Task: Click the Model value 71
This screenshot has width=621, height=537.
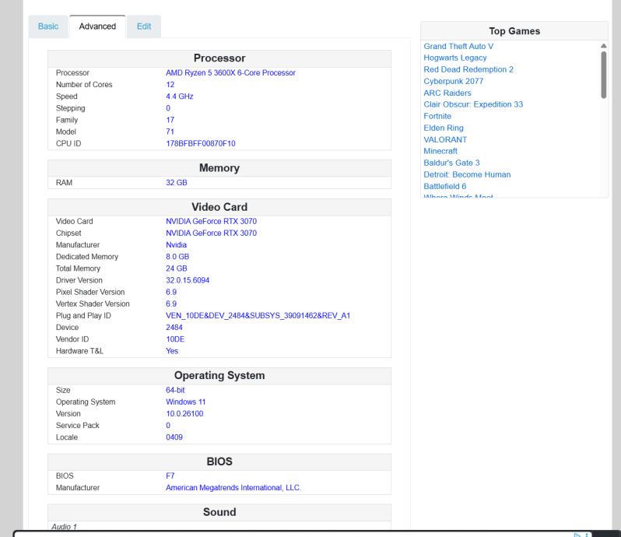Action: coord(170,132)
